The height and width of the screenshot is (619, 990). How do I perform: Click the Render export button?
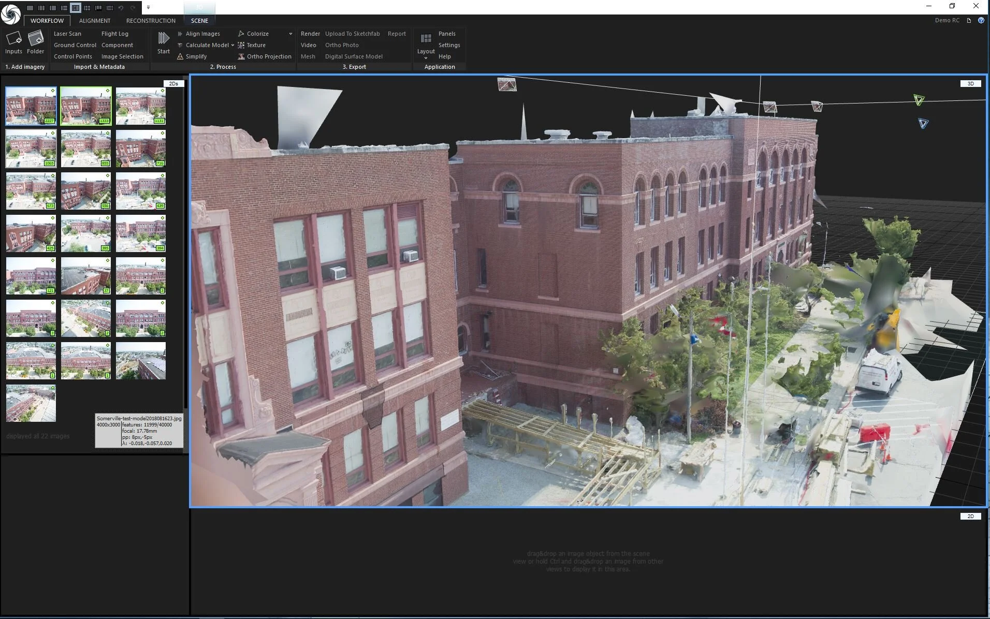(x=310, y=34)
